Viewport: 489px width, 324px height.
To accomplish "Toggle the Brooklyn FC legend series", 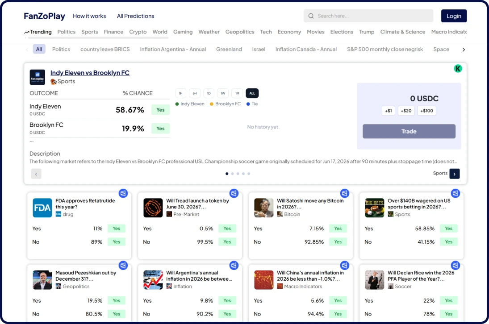I will (x=225, y=104).
